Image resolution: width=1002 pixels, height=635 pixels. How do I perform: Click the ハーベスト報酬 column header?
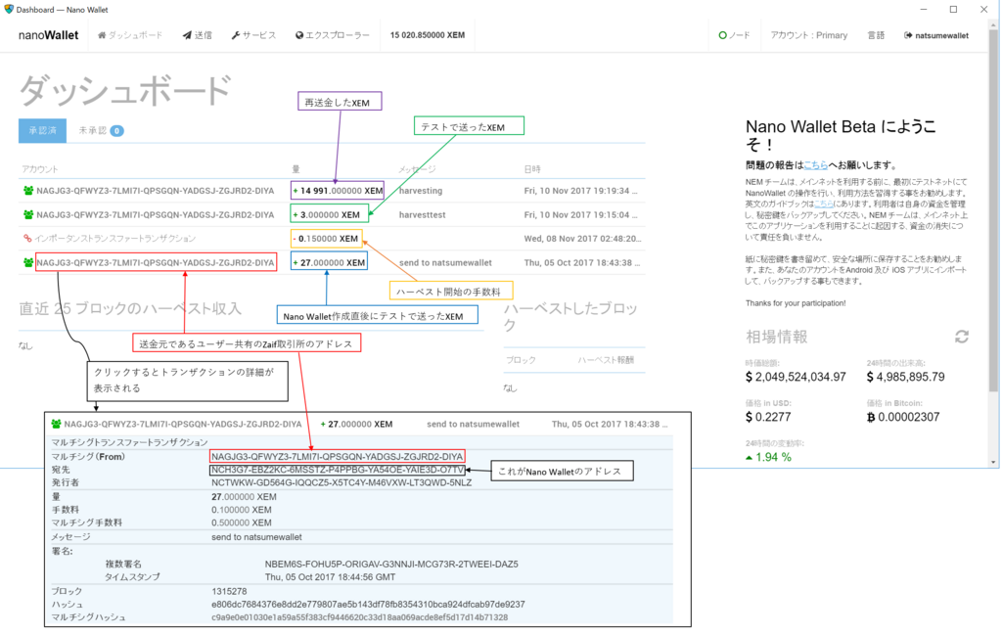point(606,360)
